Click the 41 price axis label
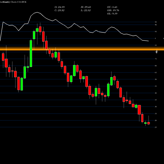 pyautogui.click(x=156, y=100)
